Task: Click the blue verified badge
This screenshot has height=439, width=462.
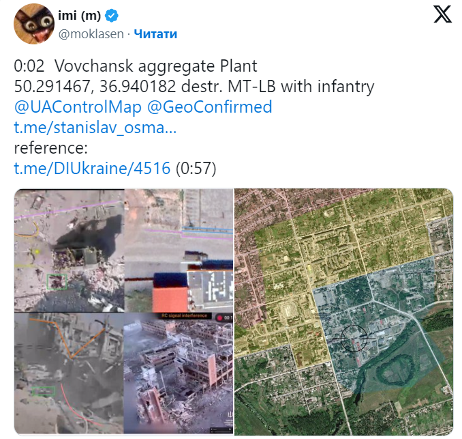Action: pyautogui.click(x=112, y=16)
